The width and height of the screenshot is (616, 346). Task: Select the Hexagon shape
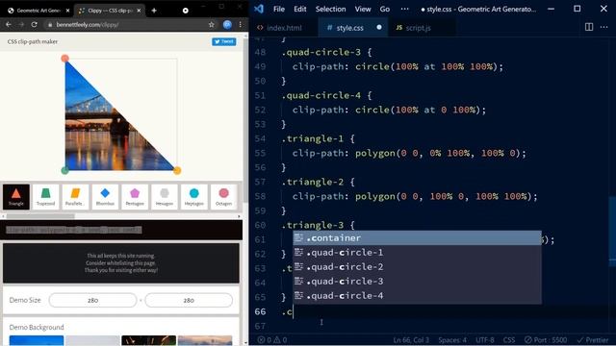point(165,196)
